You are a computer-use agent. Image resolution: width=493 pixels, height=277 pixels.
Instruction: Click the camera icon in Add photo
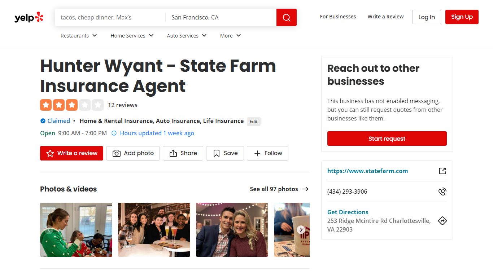[116, 153]
